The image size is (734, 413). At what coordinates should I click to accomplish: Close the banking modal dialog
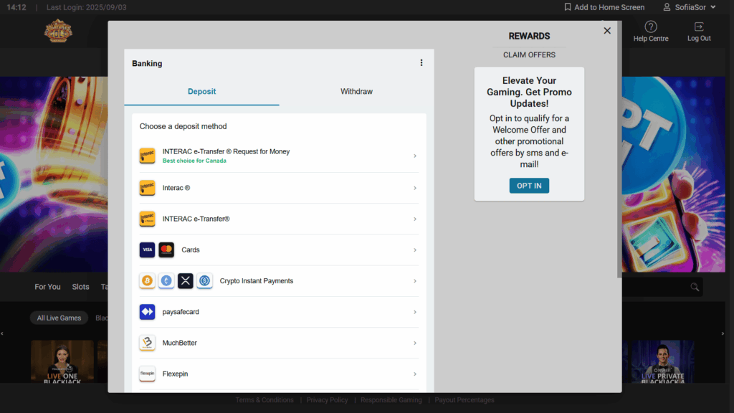pyautogui.click(x=607, y=31)
